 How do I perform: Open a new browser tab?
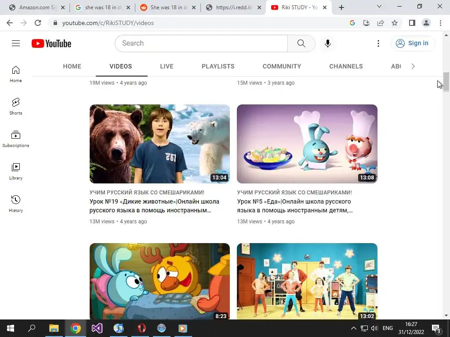(341, 7)
